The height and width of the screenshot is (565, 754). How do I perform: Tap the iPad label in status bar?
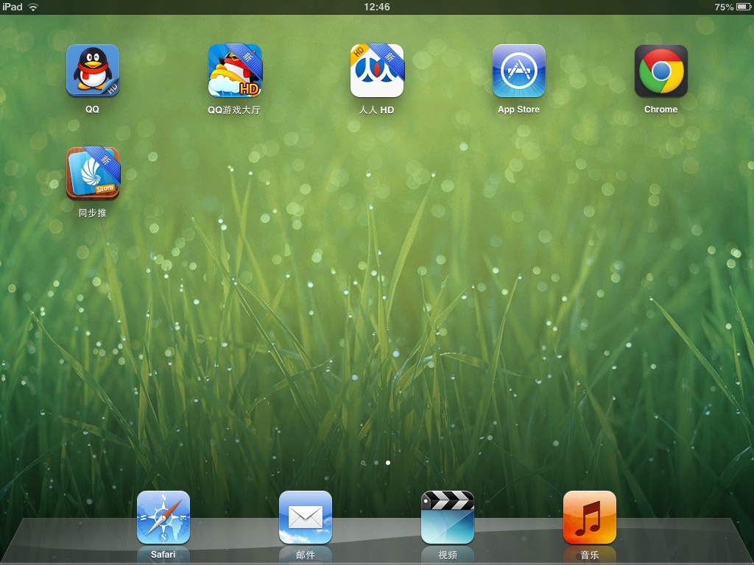[x=13, y=7]
